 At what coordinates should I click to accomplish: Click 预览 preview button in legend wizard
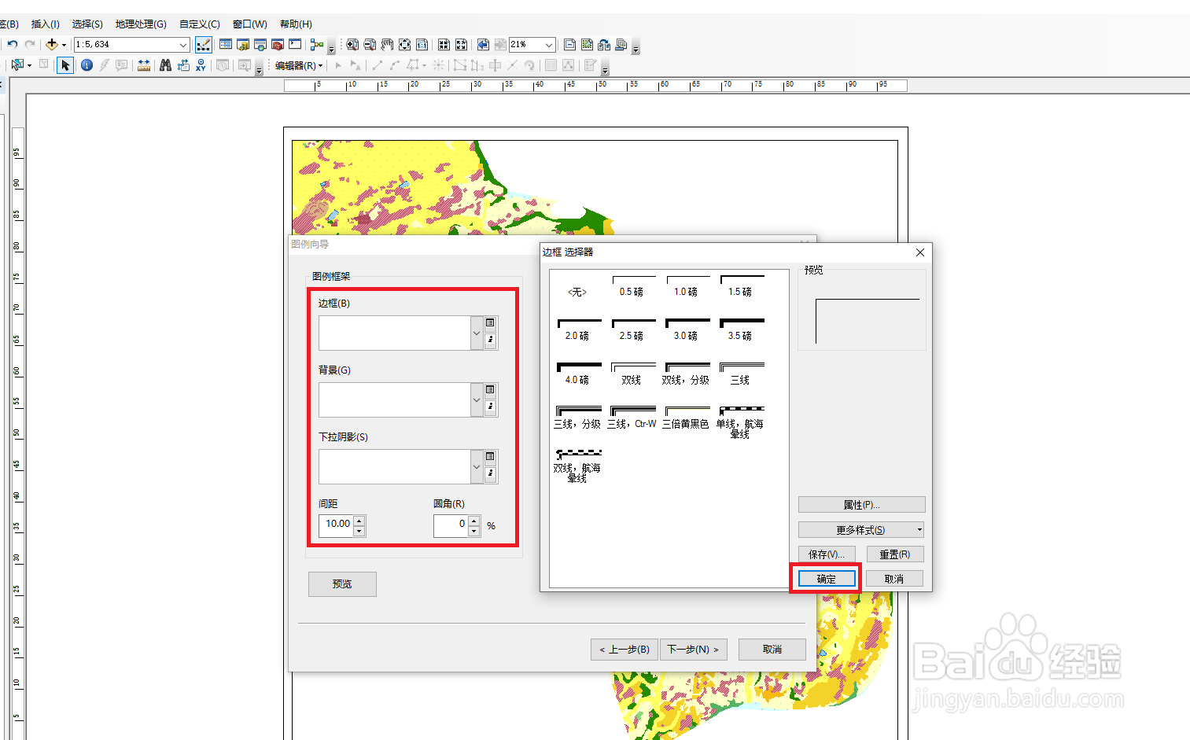click(342, 584)
